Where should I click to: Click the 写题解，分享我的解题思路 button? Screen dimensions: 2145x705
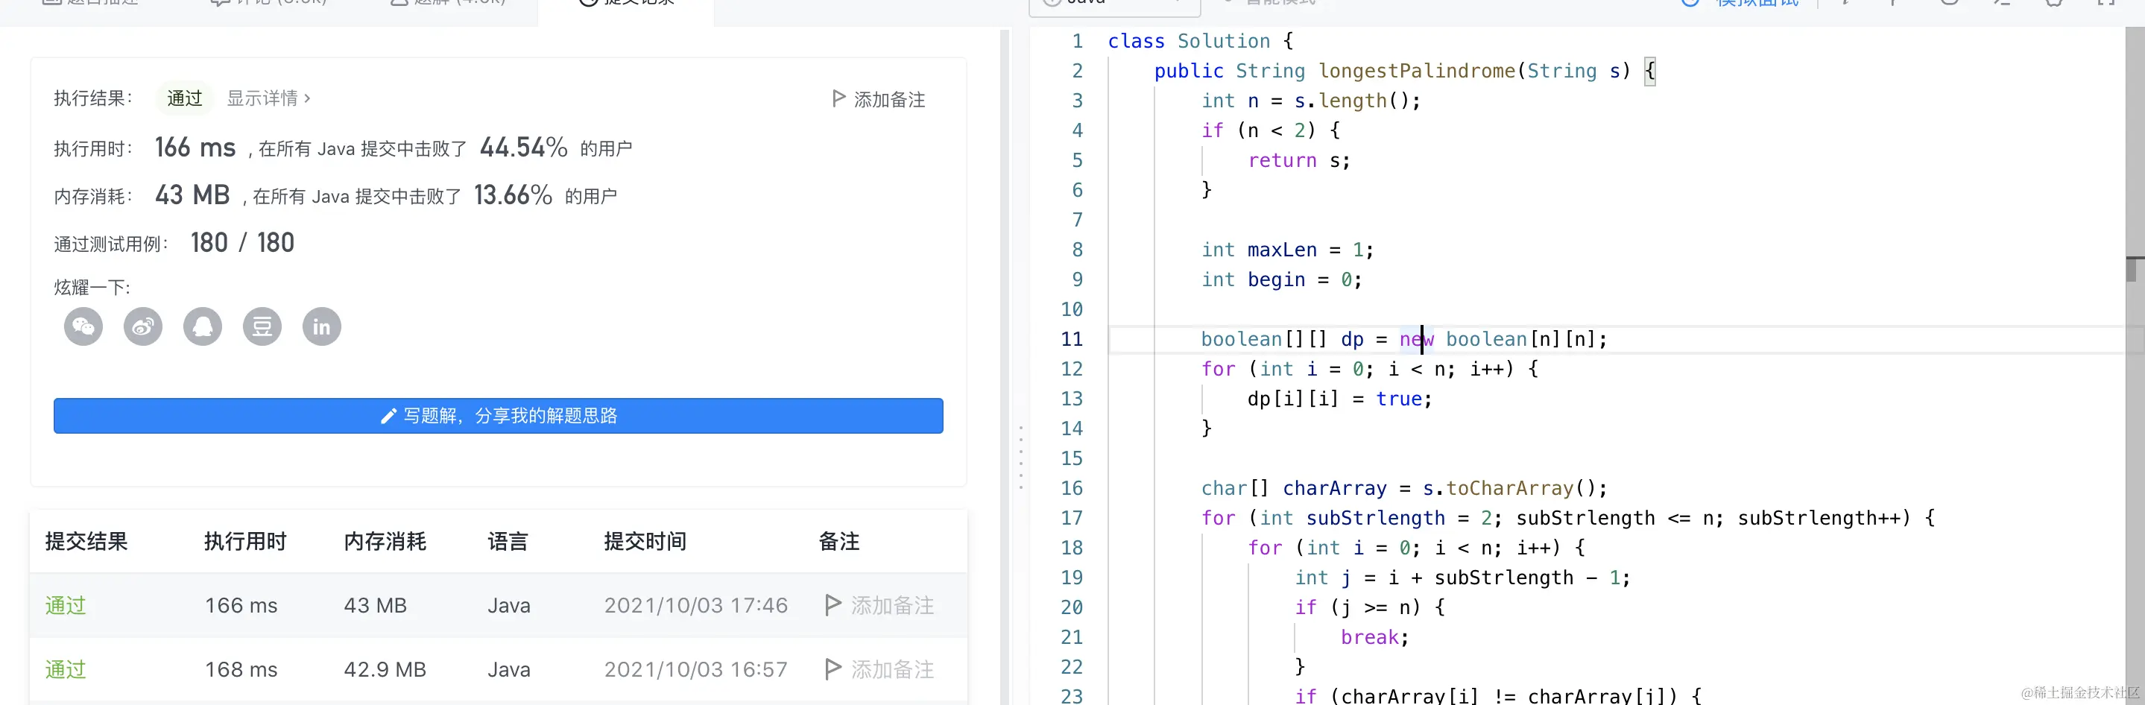[498, 415]
